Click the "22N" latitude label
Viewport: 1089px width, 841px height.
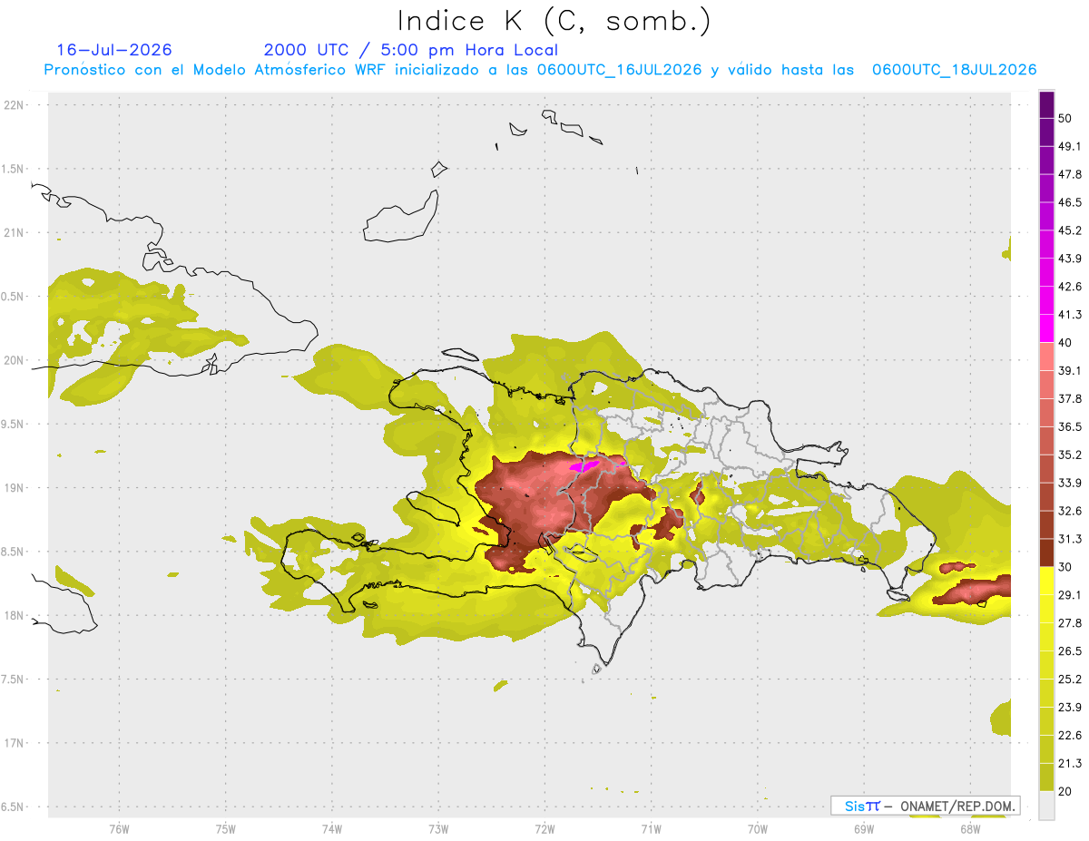[x=15, y=105]
